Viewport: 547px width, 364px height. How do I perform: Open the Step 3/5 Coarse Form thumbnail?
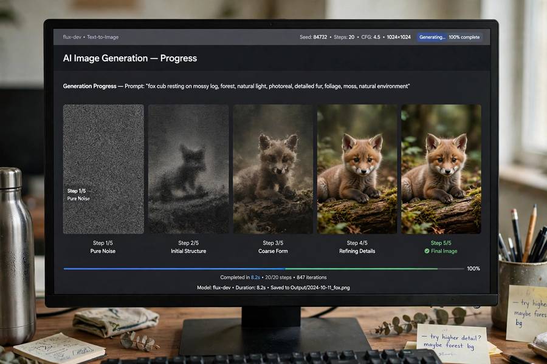273,169
